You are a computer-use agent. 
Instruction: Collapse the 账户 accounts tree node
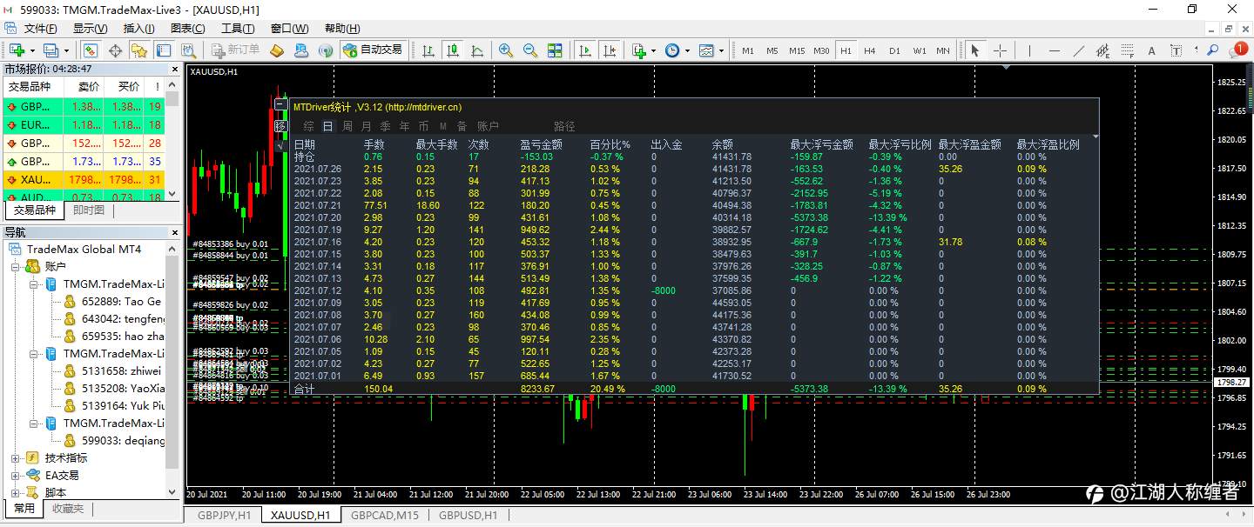click(15, 266)
